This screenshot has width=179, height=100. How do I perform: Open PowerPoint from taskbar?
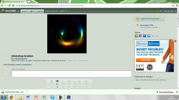tap(36, 97)
